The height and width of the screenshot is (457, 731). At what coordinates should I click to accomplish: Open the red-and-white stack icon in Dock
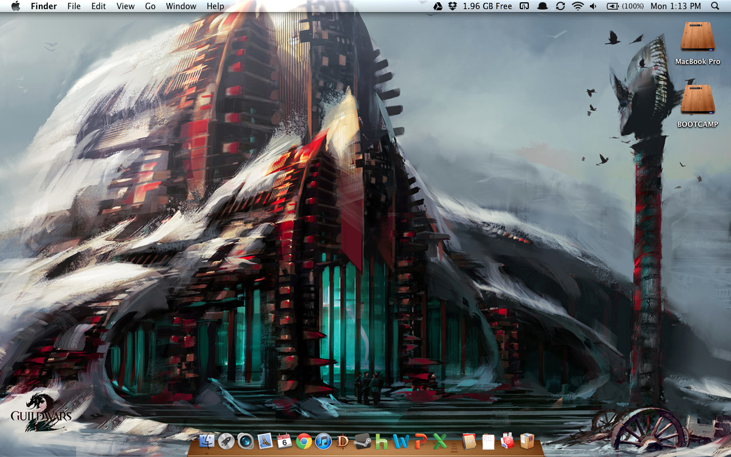508,441
